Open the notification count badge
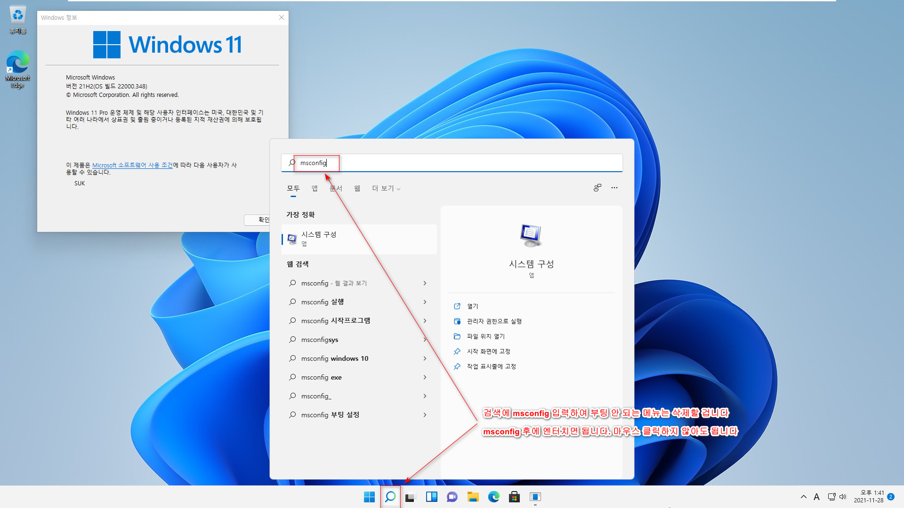This screenshot has width=904, height=508. 891,497
